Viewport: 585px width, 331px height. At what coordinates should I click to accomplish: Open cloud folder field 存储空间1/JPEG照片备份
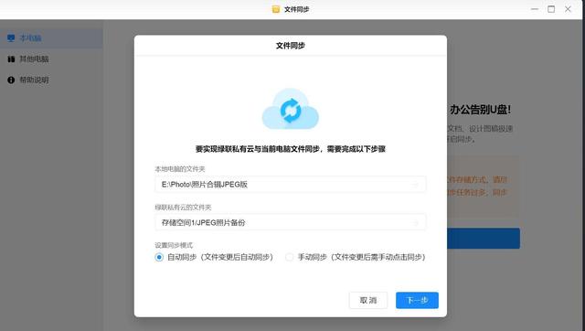pyautogui.click(x=291, y=222)
